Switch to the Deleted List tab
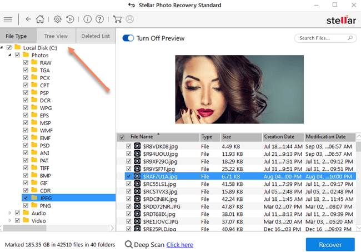 tap(96, 36)
